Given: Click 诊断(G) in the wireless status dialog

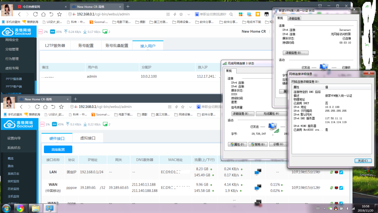Looking at the screenshot, I should [x=278, y=144].
